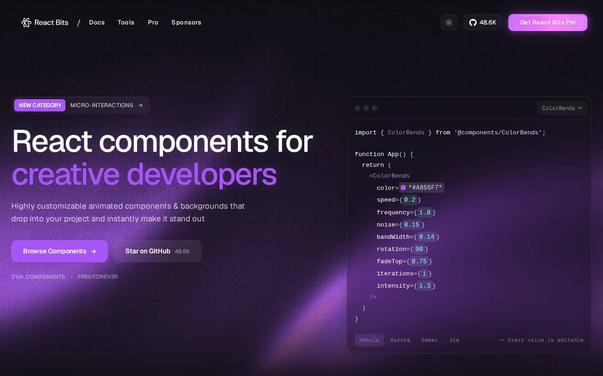Viewport: 603px width, 376px height.
Task: Open the purple color swatch picker
Action: coord(403,188)
